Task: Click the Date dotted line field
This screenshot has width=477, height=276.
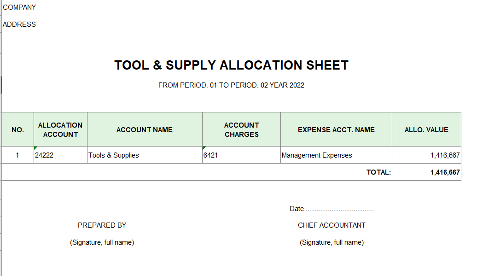Action: coord(339,209)
